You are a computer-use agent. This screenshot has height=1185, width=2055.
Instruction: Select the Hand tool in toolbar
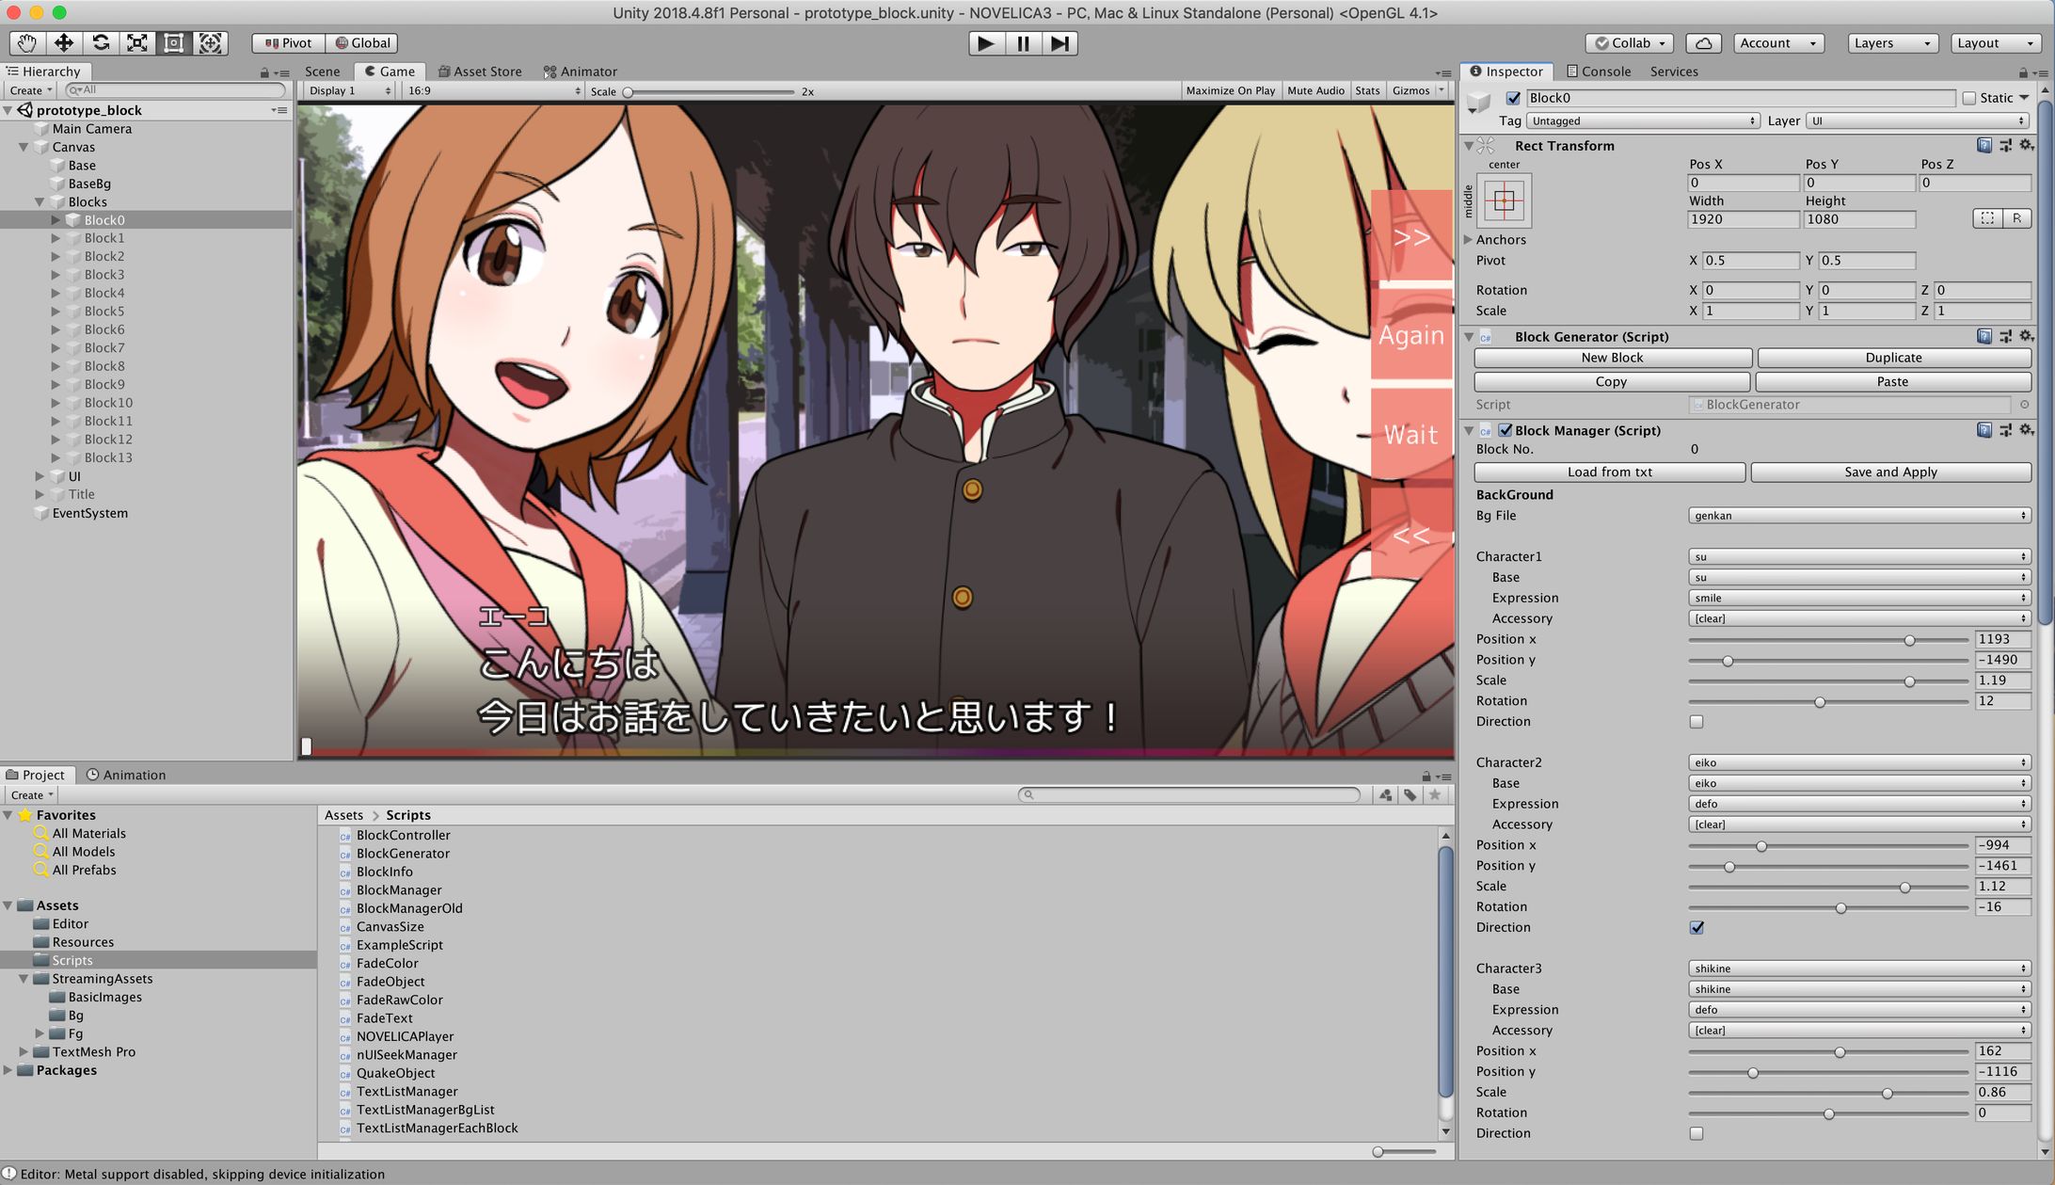click(x=27, y=42)
